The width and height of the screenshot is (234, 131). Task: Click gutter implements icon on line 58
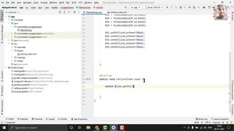tap(87, 79)
